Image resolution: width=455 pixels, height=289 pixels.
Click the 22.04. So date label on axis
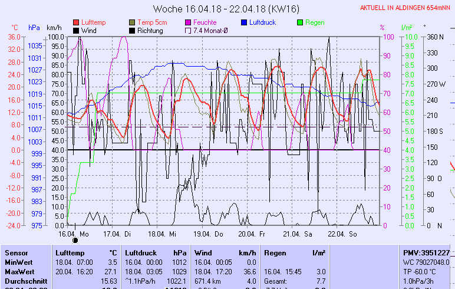342,234
